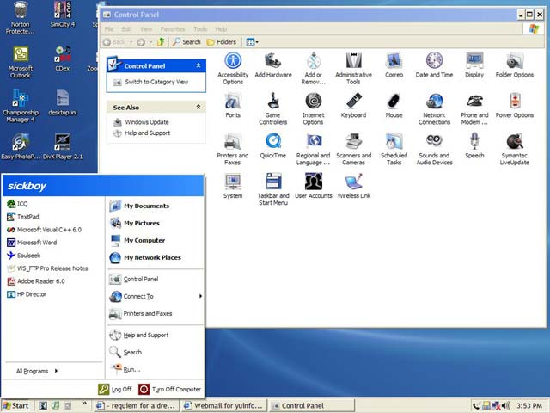Screen dimensions: 550x413
Task: Open Internet Options applet
Action: (x=313, y=108)
